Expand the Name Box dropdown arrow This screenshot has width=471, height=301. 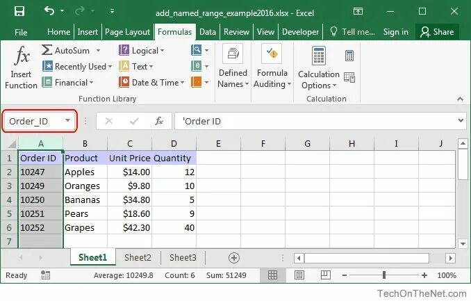[x=68, y=120]
